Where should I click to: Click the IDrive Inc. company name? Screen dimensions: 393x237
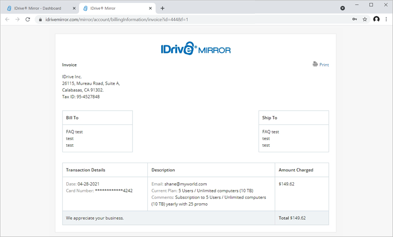[x=72, y=77]
